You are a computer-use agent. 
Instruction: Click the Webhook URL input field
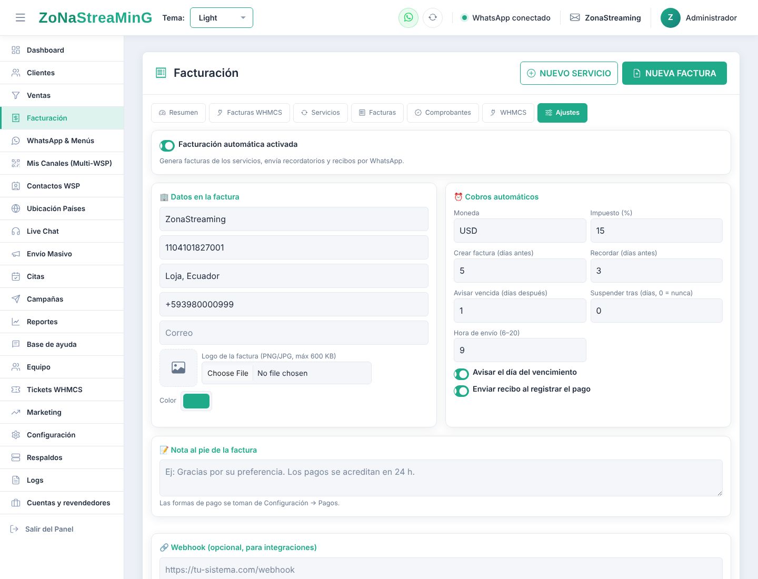coord(441,569)
